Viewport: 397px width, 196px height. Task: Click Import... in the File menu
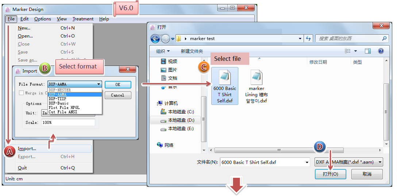(27, 149)
